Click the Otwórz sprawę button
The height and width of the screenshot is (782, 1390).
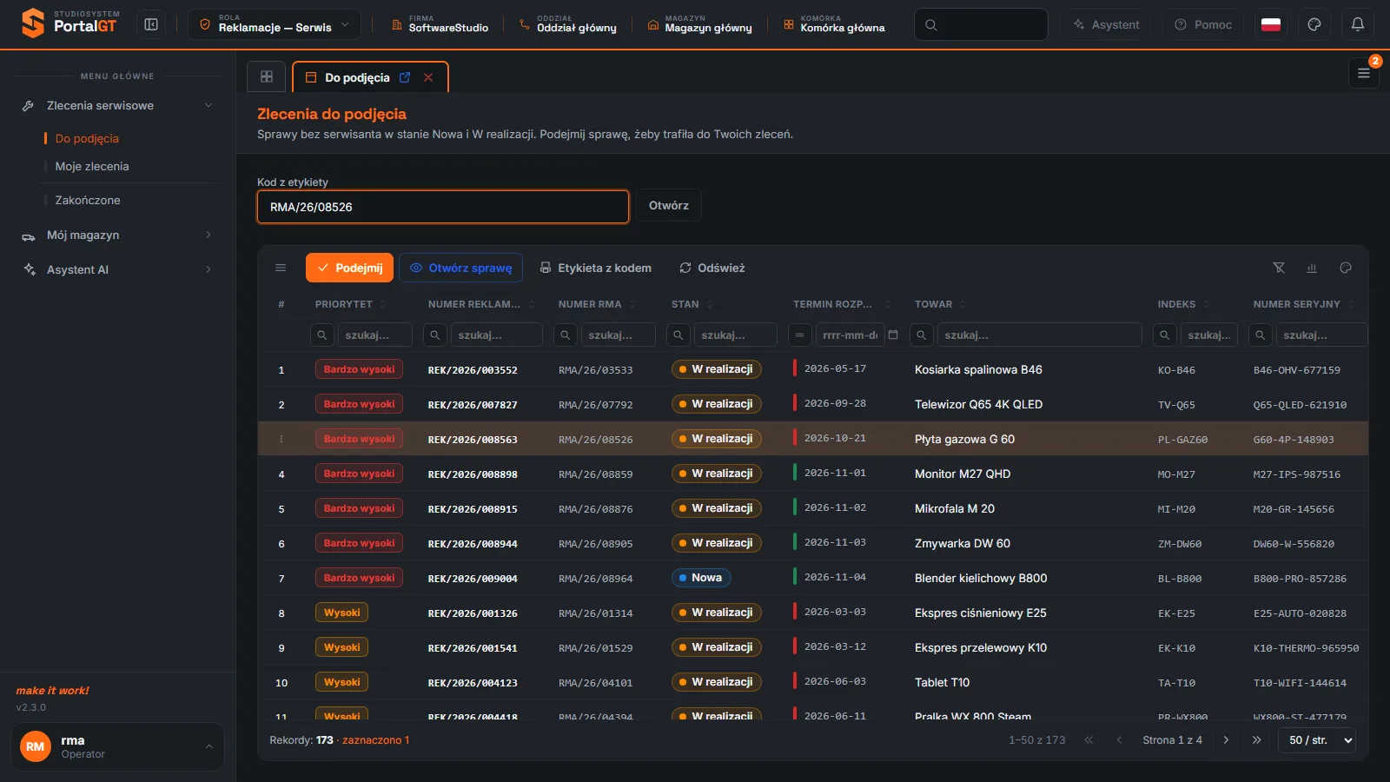coord(460,268)
